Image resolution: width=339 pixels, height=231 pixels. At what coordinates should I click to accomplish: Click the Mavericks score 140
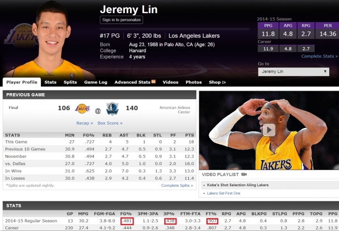coord(132,108)
